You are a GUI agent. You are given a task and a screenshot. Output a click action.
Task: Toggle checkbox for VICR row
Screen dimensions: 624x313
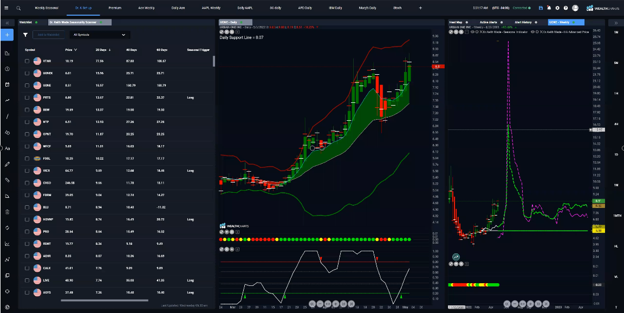[x=27, y=171]
